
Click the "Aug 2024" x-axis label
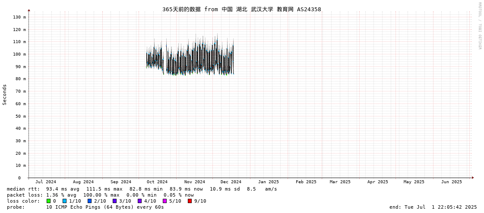click(x=83, y=182)
